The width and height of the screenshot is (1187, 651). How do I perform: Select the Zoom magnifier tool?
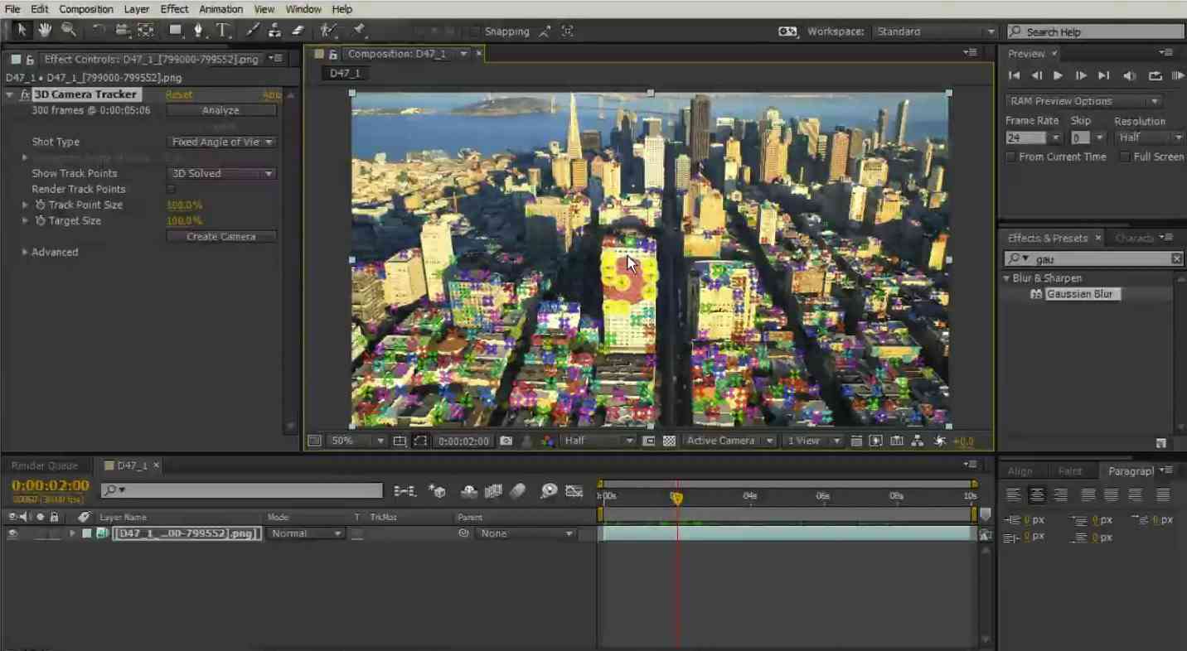[x=69, y=31]
